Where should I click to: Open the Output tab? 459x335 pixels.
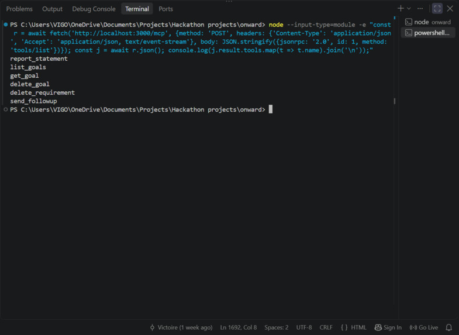pos(52,9)
